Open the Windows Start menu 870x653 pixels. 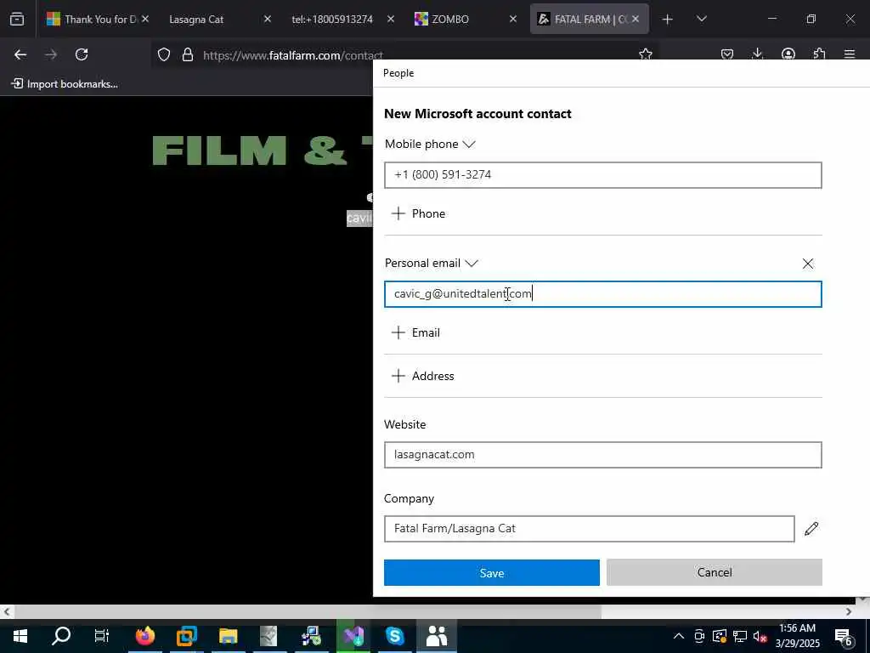click(20, 636)
